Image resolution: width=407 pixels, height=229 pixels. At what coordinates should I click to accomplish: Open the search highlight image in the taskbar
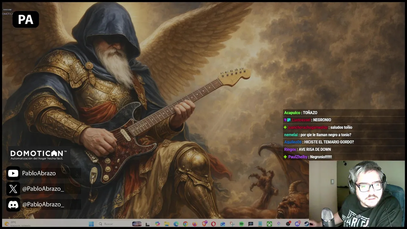tap(137, 224)
